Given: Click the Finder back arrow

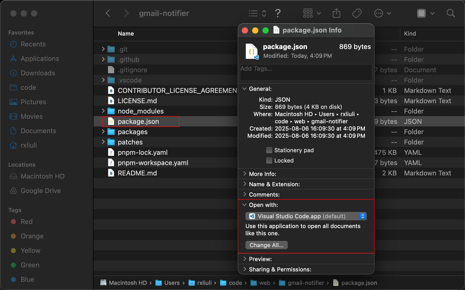Looking at the screenshot, I should click(x=108, y=13).
